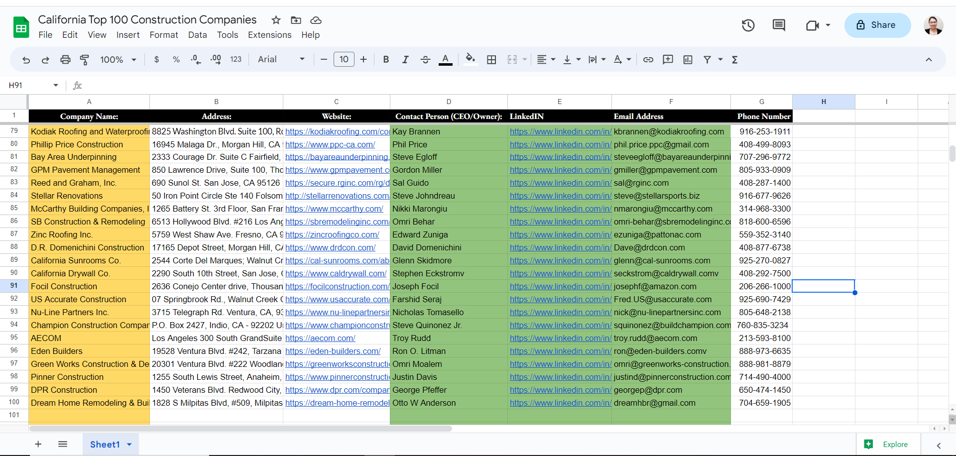Screen dimensions: 956x456
Task: Open the Format menu
Action: [x=164, y=35]
